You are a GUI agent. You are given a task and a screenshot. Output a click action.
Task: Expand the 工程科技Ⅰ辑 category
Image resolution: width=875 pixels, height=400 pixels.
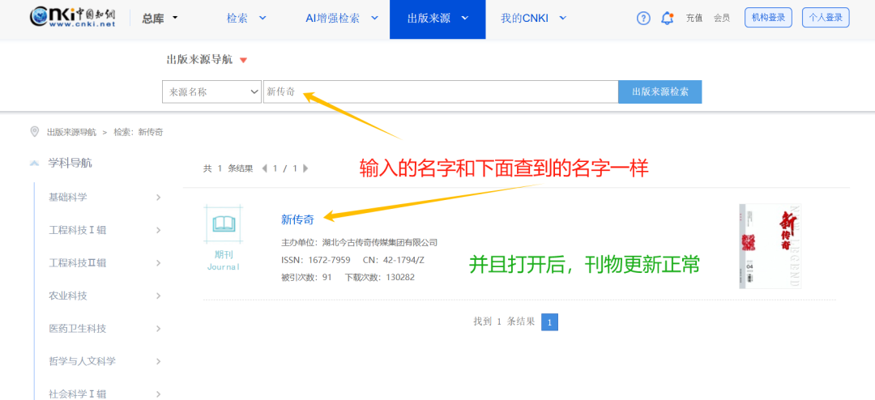[x=105, y=230]
